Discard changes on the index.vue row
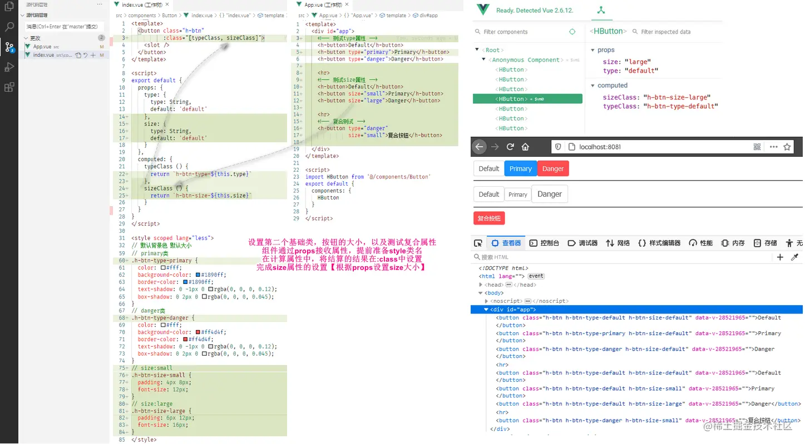This screenshot has width=805, height=444. pos(85,55)
